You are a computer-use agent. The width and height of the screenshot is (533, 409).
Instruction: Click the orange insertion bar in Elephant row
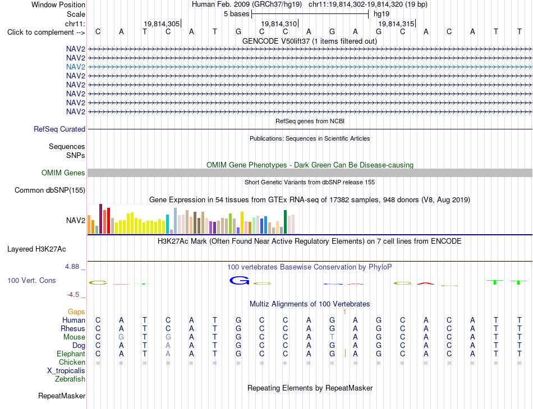[345, 354]
